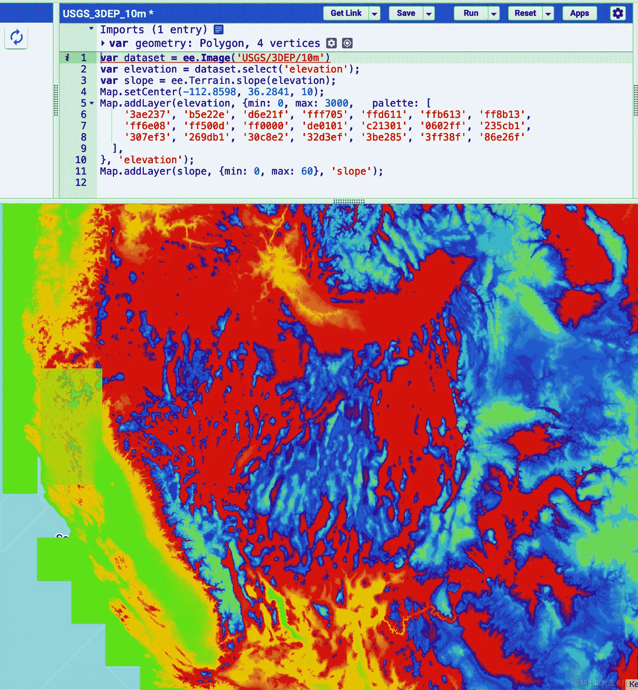Click the info icon beside line 1
638x690 pixels.
point(67,57)
